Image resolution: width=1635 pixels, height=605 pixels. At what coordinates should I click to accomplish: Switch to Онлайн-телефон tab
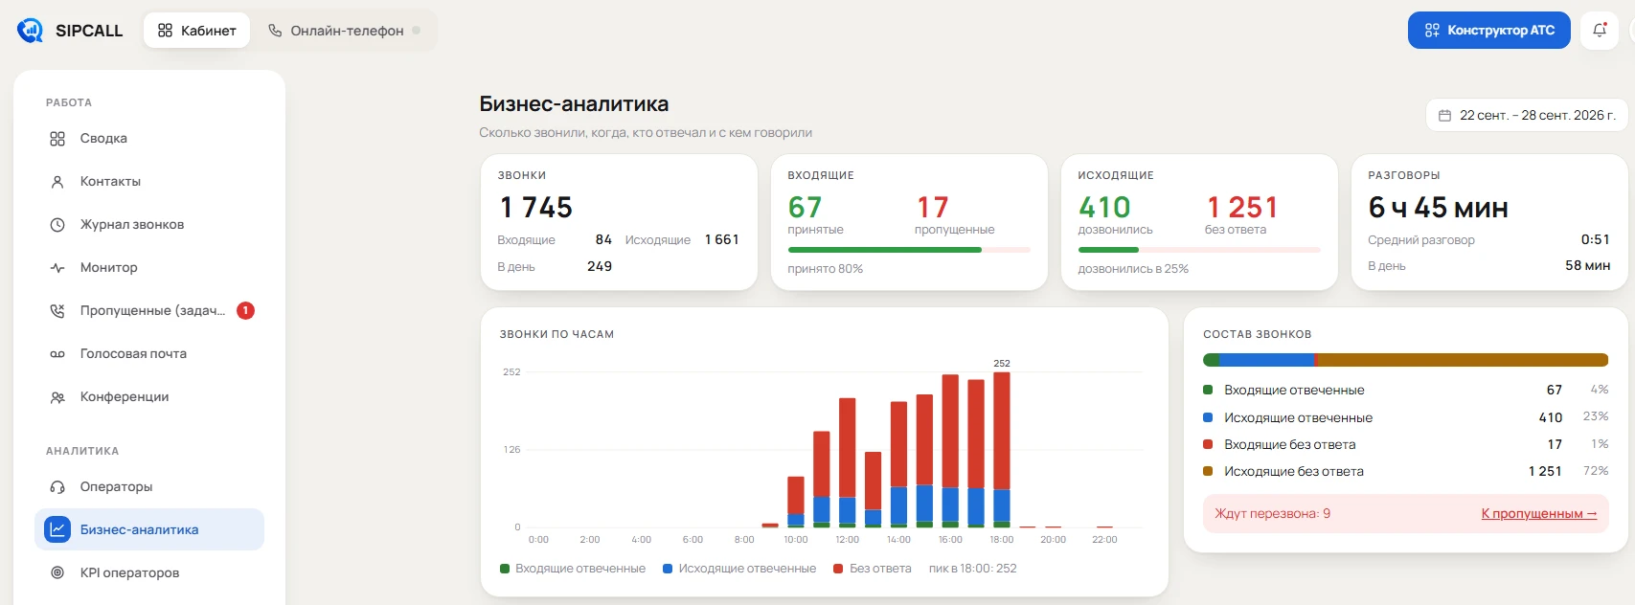(344, 31)
